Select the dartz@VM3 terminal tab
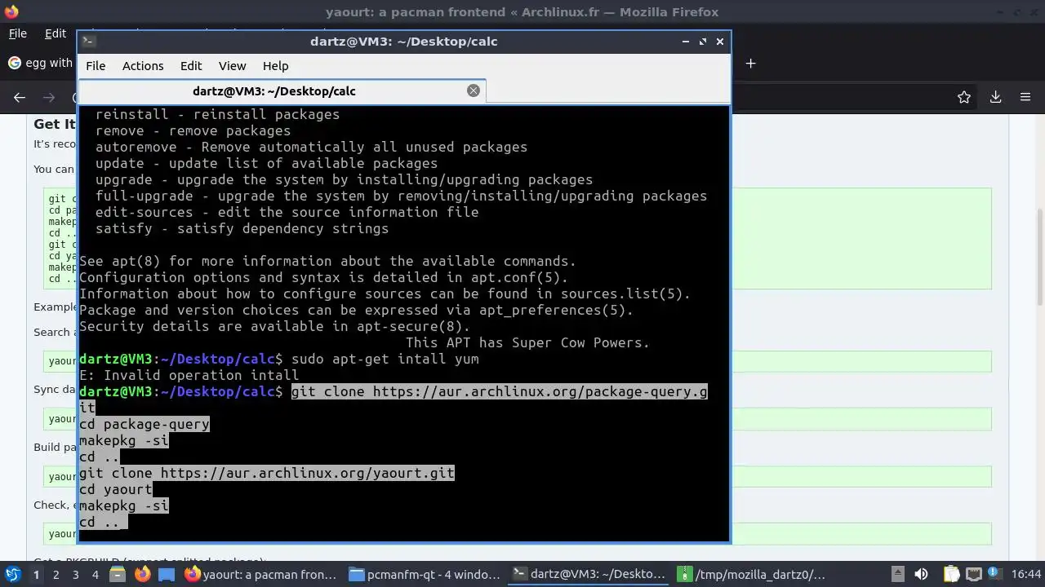The image size is (1045, 587). (282, 91)
